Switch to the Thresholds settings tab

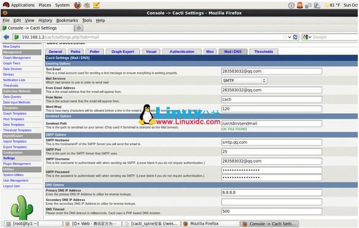click(264, 52)
